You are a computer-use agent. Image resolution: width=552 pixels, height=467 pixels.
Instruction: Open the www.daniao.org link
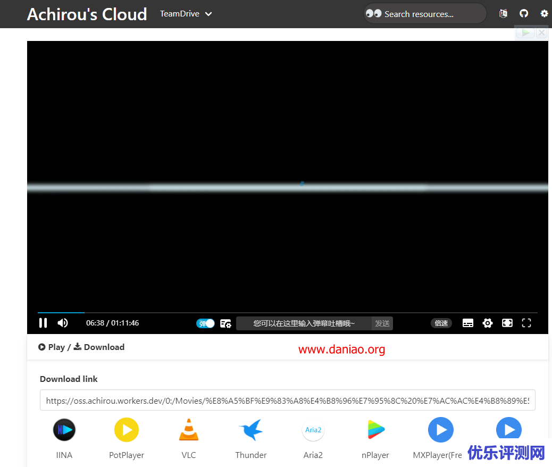click(x=341, y=349)
